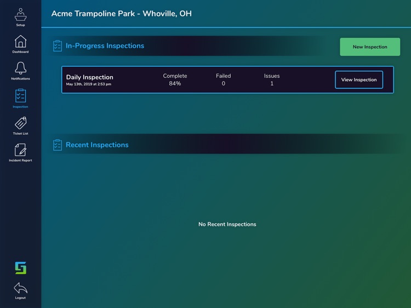Image resolution: width=411 pixels, height=308 pixels.
Task: Go to Dashboard home icon
Action: 20,42
